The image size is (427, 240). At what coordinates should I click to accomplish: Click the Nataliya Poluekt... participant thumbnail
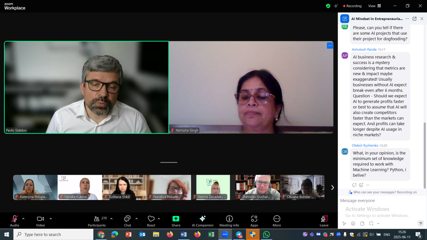[169, 187]
